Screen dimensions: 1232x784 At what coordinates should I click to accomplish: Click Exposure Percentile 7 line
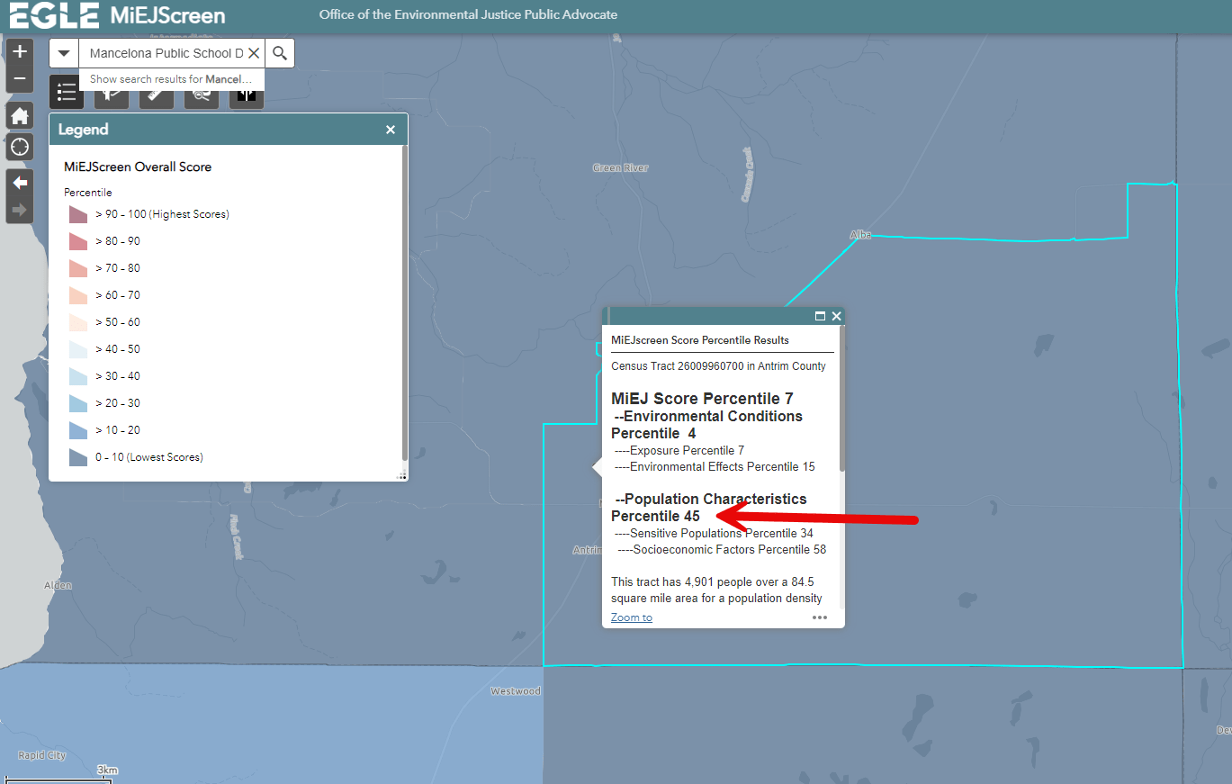(x=679, y=450)
